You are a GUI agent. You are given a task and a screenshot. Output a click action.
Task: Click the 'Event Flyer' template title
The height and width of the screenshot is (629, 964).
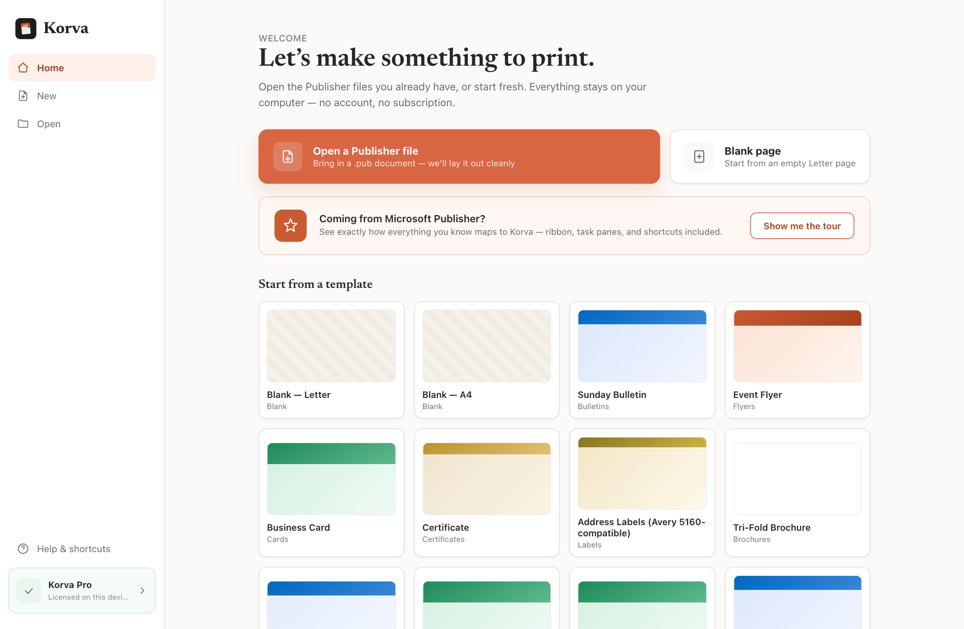click(757, 395)
